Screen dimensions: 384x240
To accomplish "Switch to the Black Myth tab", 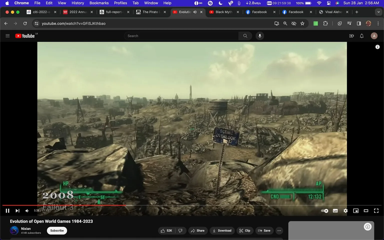I will tap(222, 12).
